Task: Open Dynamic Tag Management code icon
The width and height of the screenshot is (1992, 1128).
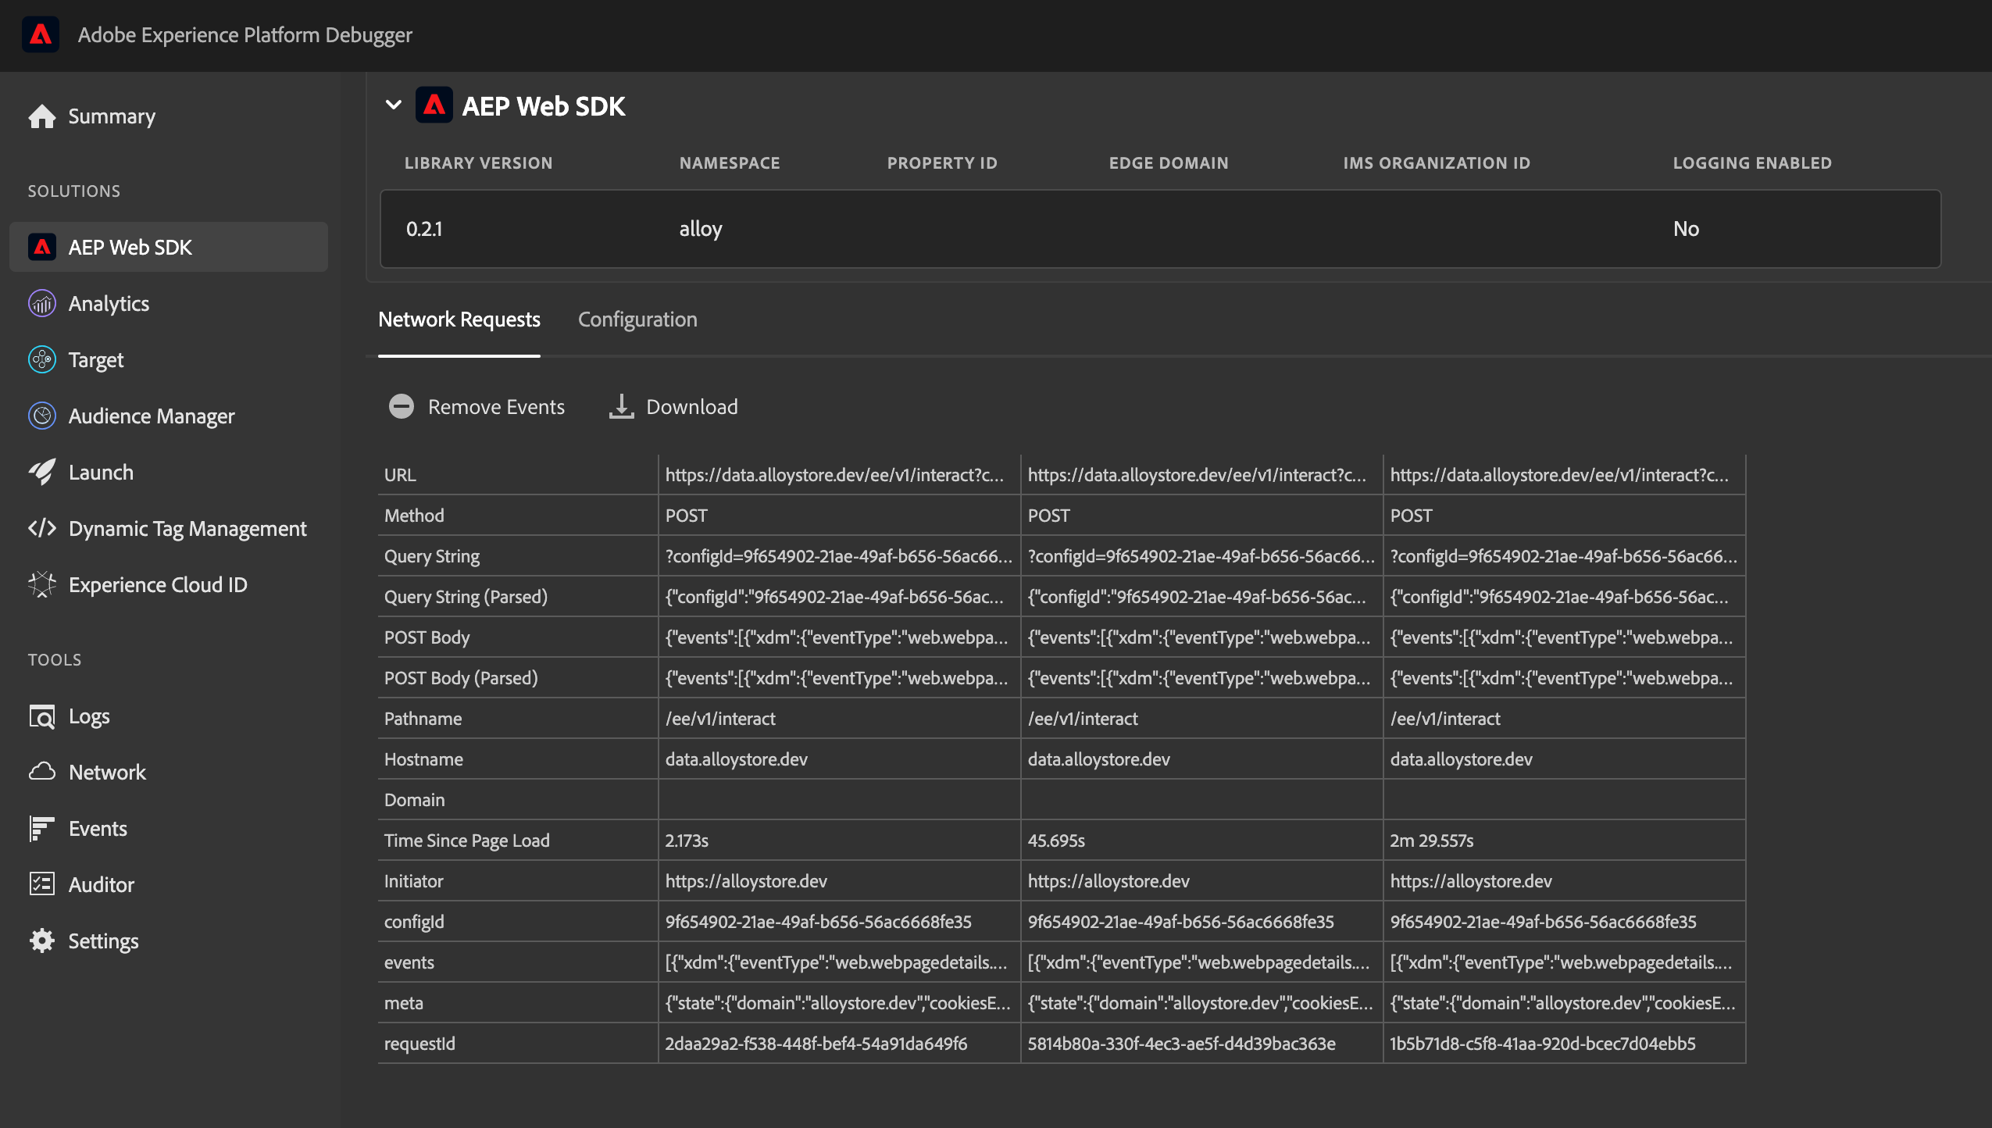Action: coord(42,528)
